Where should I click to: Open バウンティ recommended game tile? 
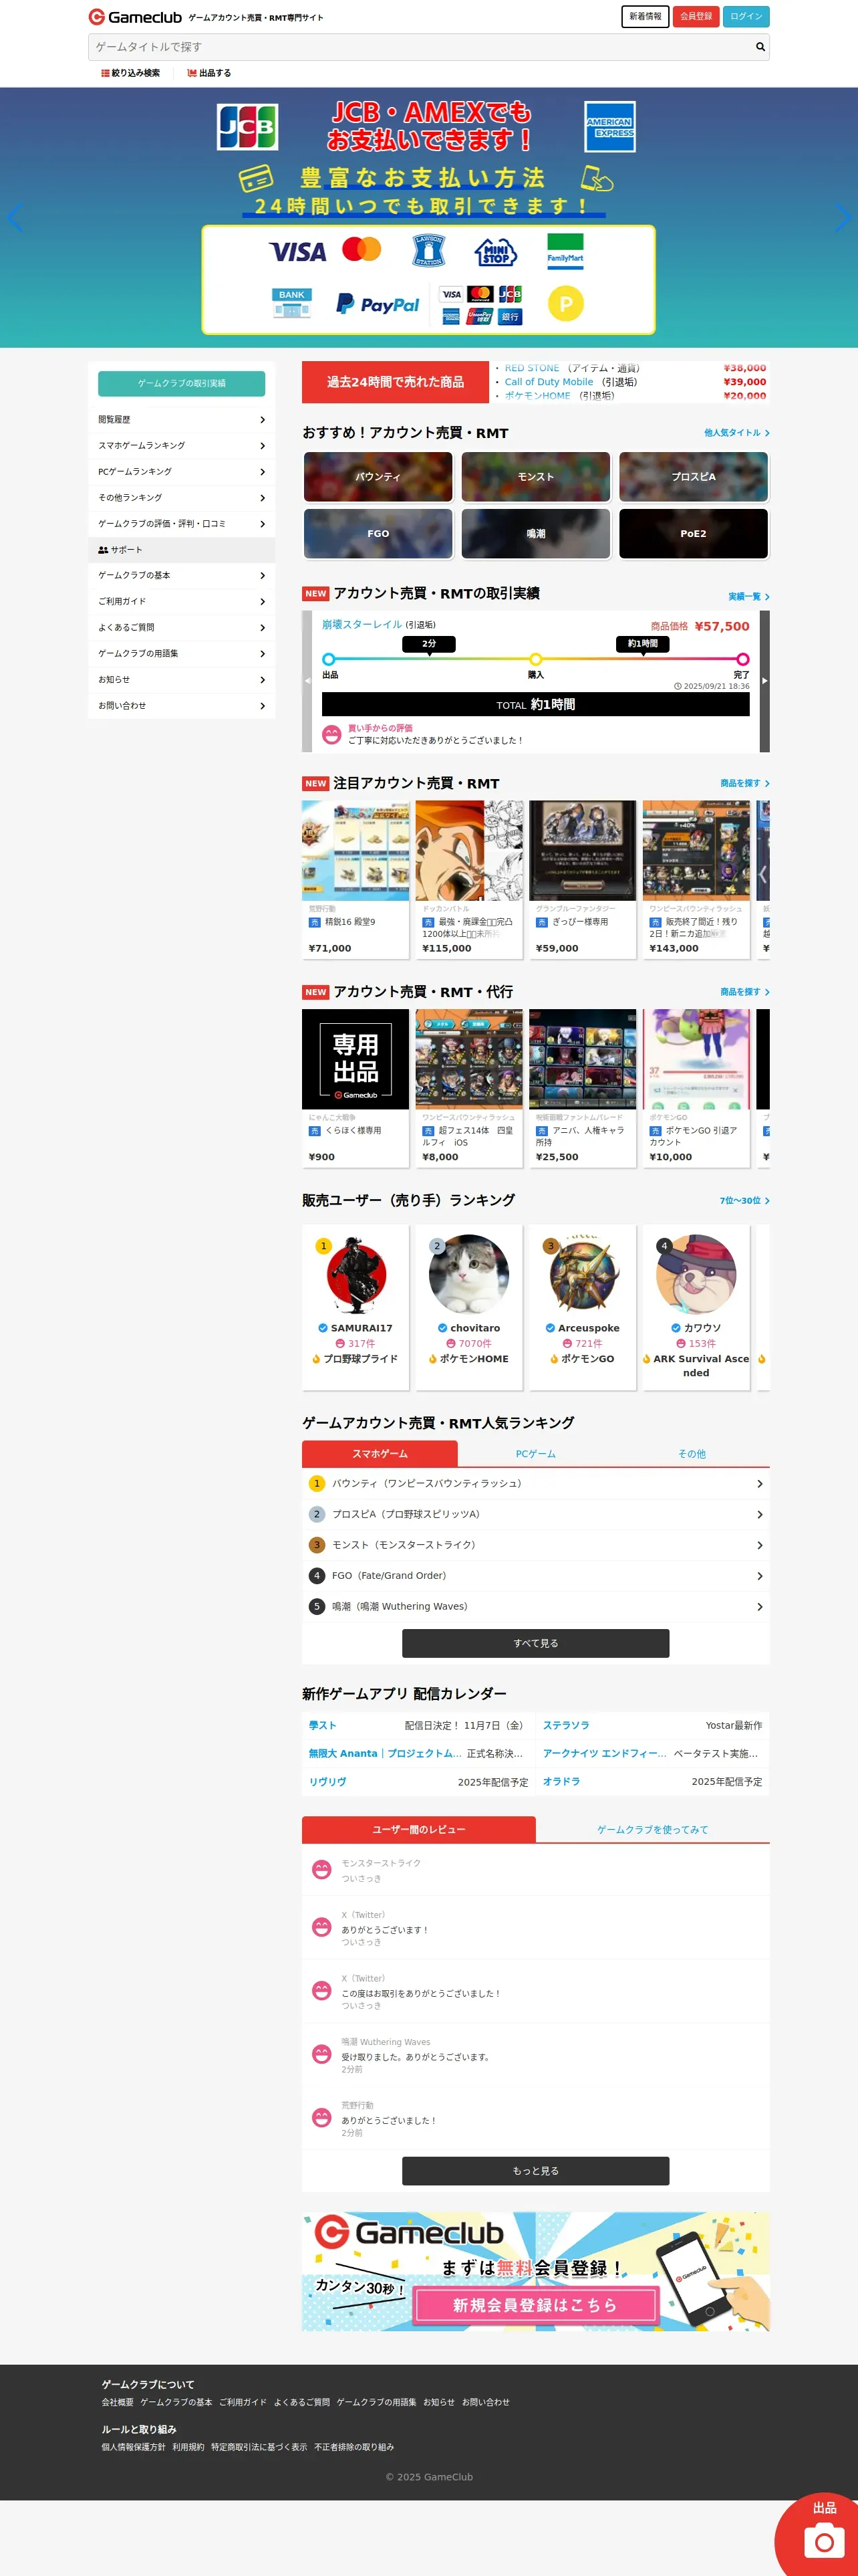coord(379,477)
